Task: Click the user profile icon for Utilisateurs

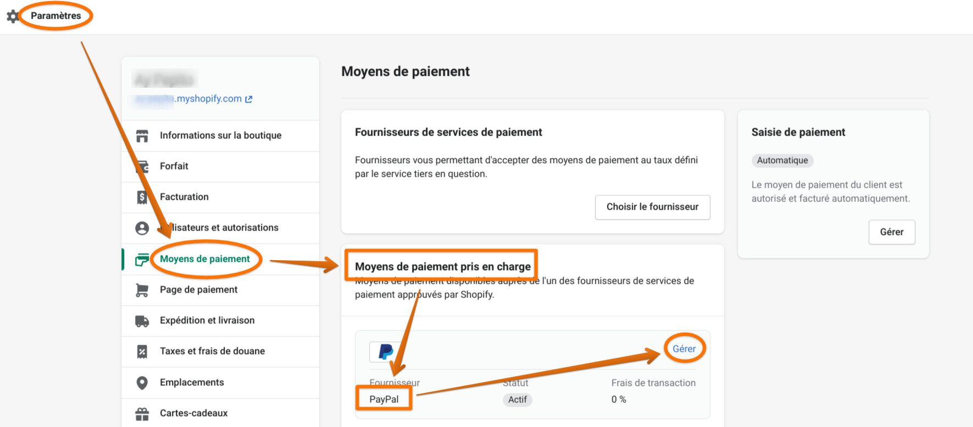Action: coord(142,228)
